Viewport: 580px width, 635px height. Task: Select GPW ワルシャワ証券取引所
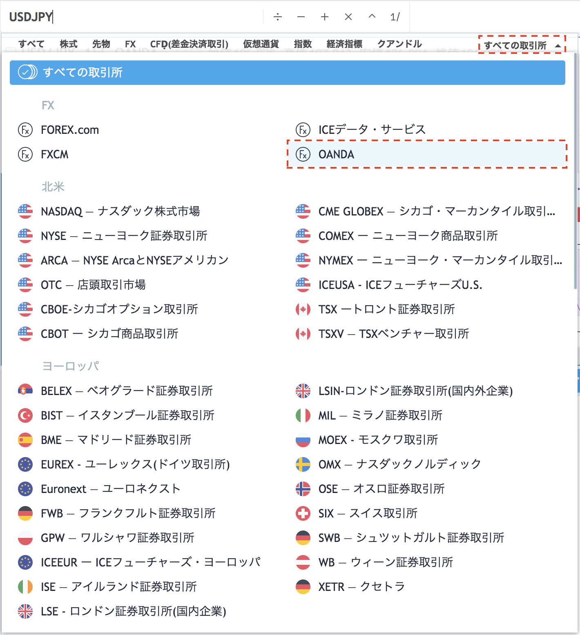pos(149,538)
